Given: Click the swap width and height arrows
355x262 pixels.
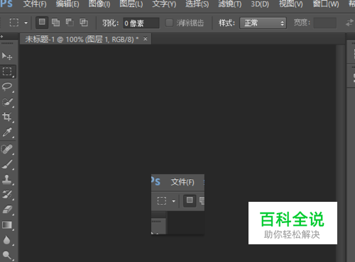Looking at the screenshot, I should [349, 23].
